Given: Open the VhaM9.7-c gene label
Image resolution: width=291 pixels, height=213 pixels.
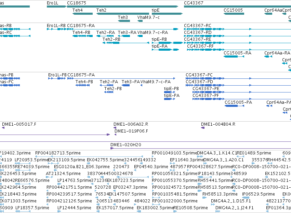Looking at the screenshot, I should [148, 17].
